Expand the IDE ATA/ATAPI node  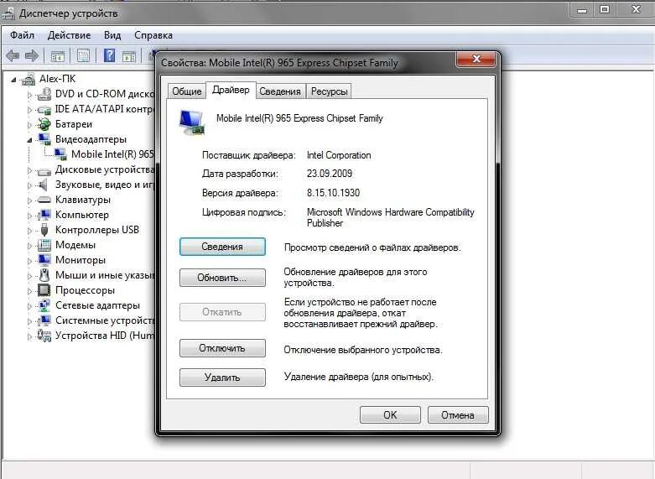pos(29,111)
